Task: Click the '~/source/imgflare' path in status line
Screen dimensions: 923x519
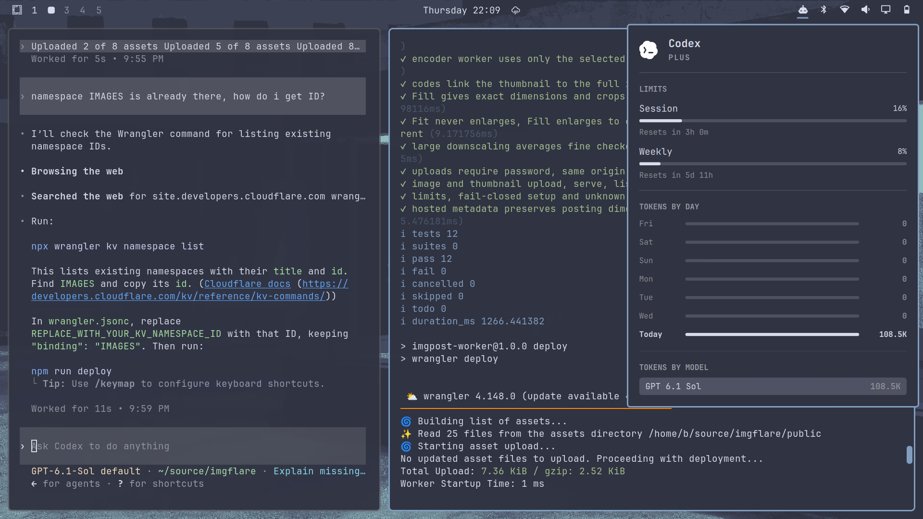Action: 207,471
